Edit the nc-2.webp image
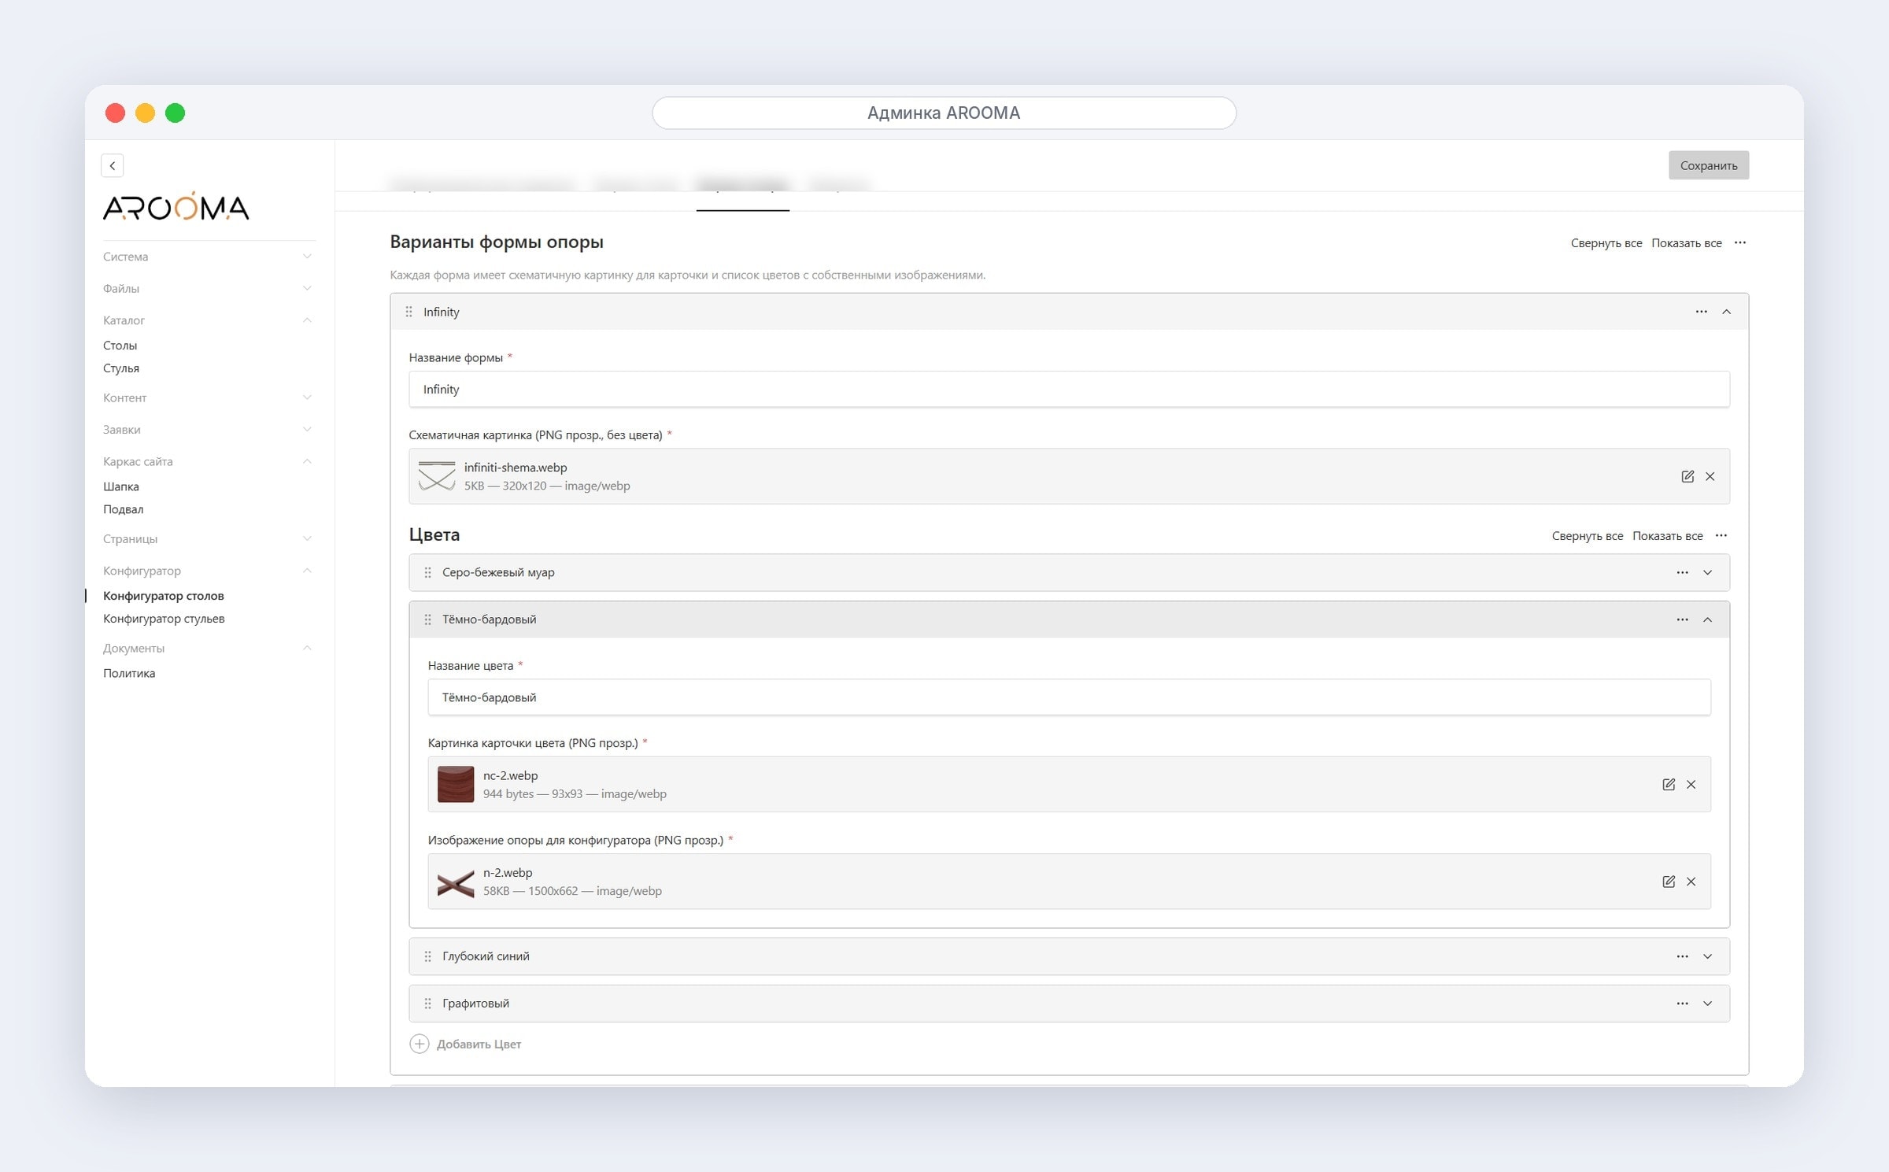Viewport: 1889px width, 1172px height. coord(1669,784)
